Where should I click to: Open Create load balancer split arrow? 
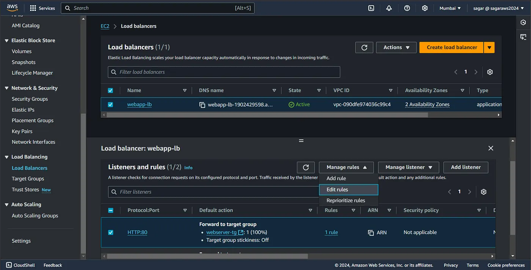click(489, 47)
